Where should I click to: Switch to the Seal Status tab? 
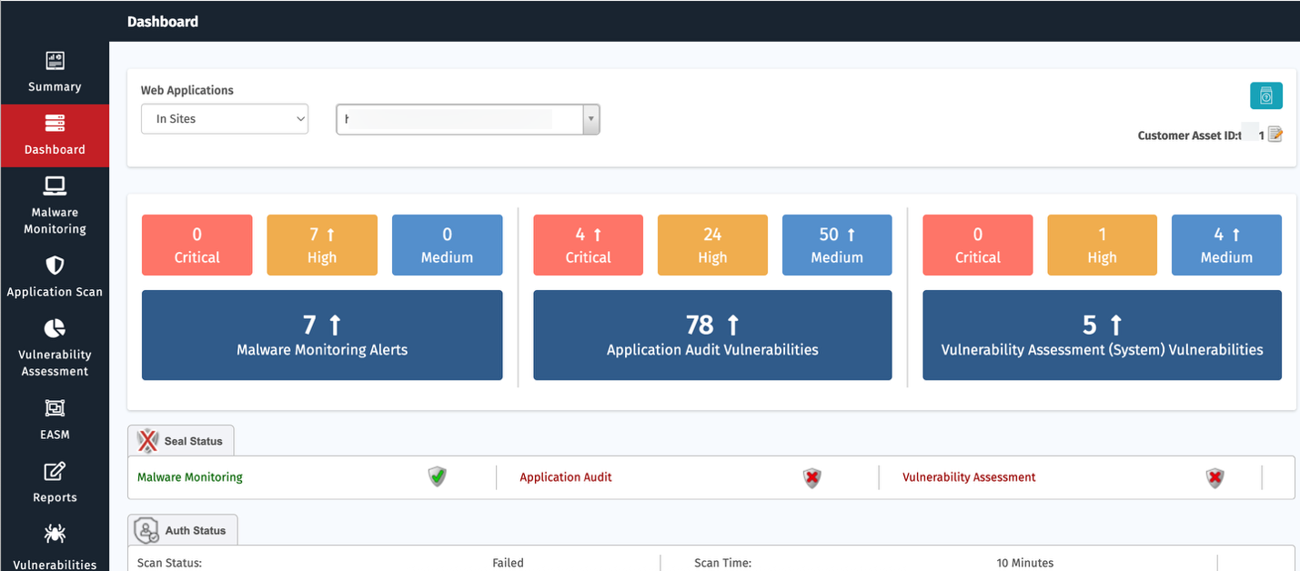pos(181,441)
